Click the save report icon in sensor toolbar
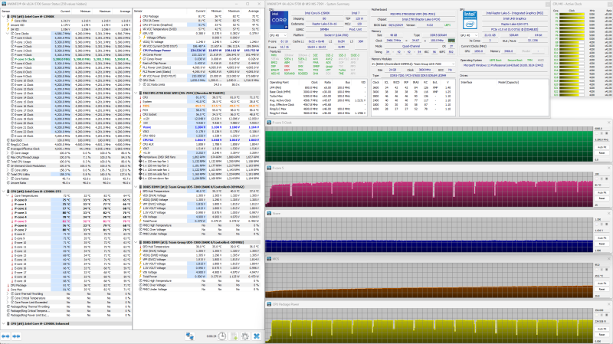Viewport: 613px width, 344px height. pos(234,336)
